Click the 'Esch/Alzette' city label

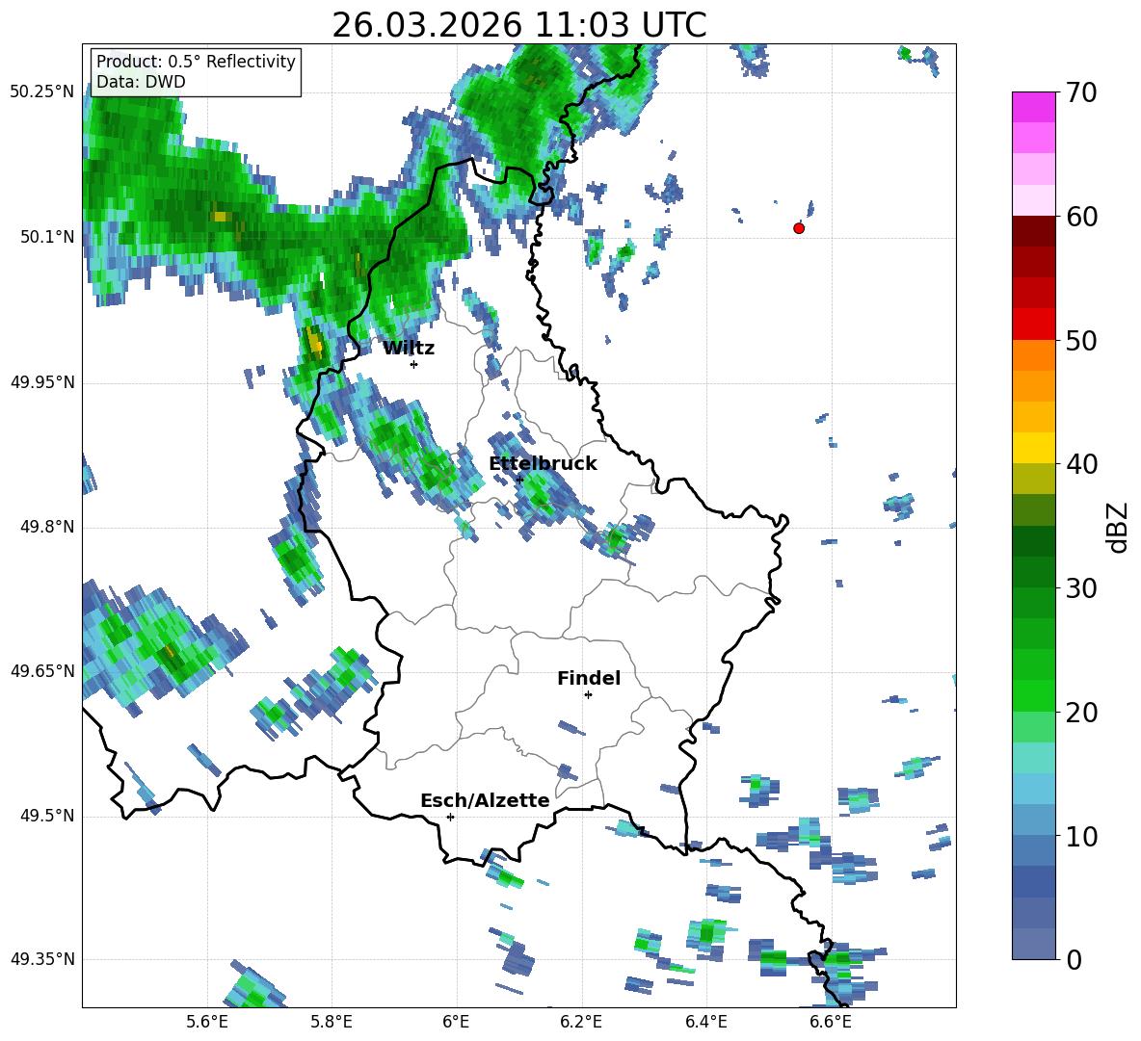pyautogui.click(x=485, y=800)
